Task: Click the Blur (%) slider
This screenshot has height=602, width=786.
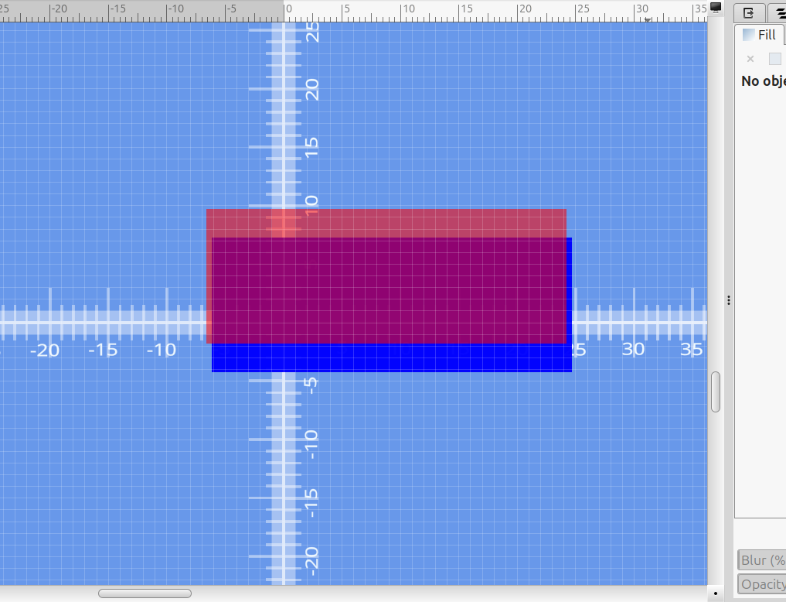Action: (761, 560)
